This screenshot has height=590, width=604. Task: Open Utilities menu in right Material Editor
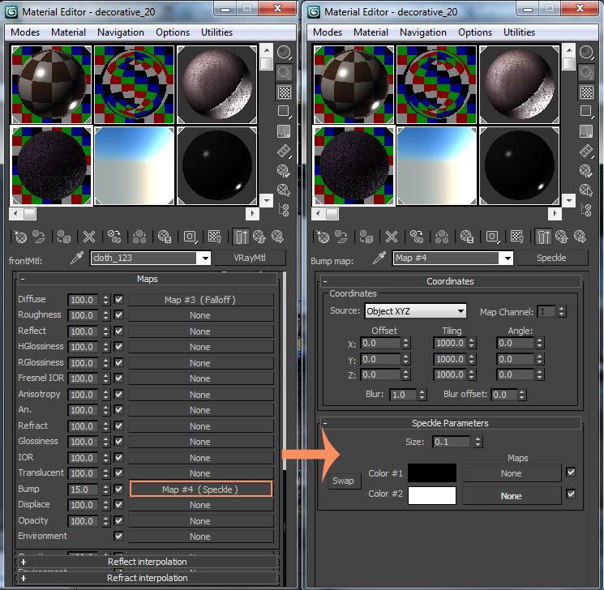[519, 32]
